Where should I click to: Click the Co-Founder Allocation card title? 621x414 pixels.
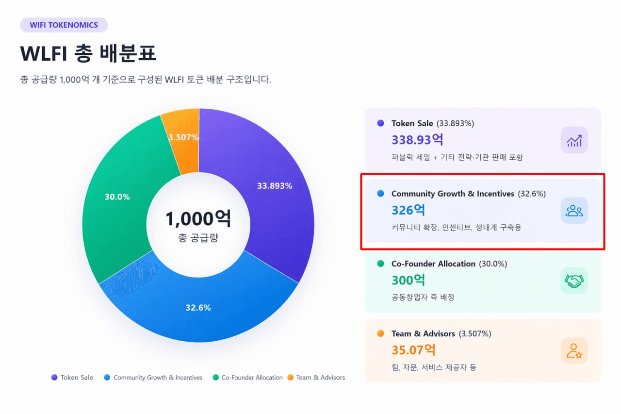(433, 264)
